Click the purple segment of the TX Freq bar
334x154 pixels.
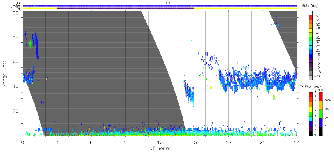point(126,8)
